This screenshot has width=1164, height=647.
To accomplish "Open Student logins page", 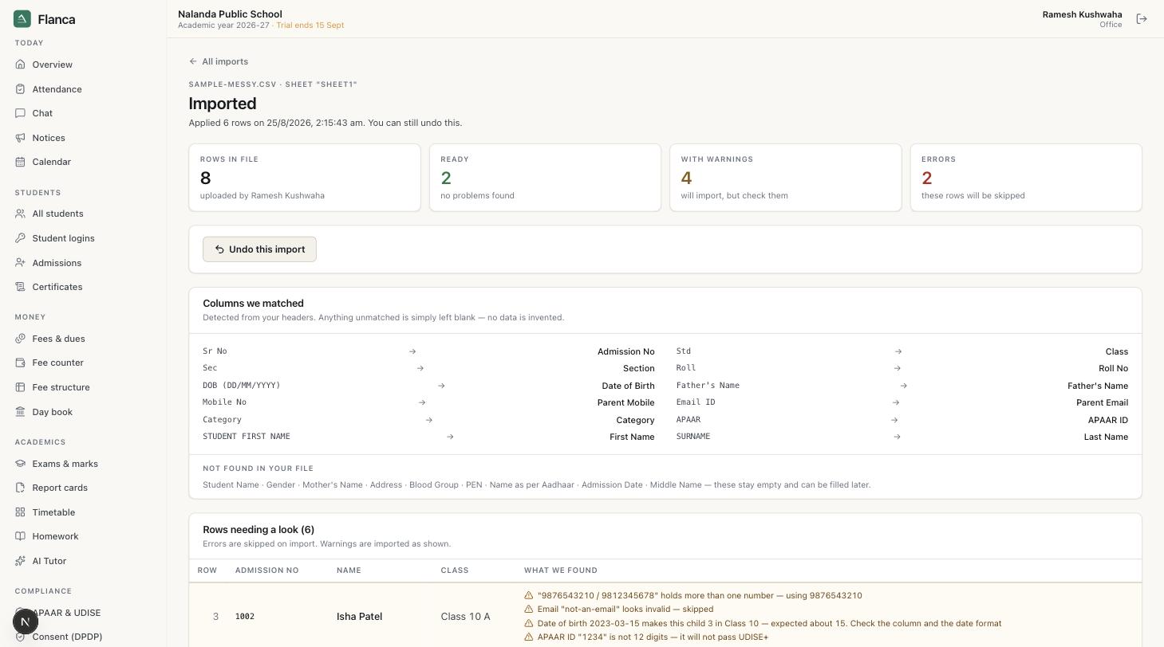I will [x=63, y=238].
